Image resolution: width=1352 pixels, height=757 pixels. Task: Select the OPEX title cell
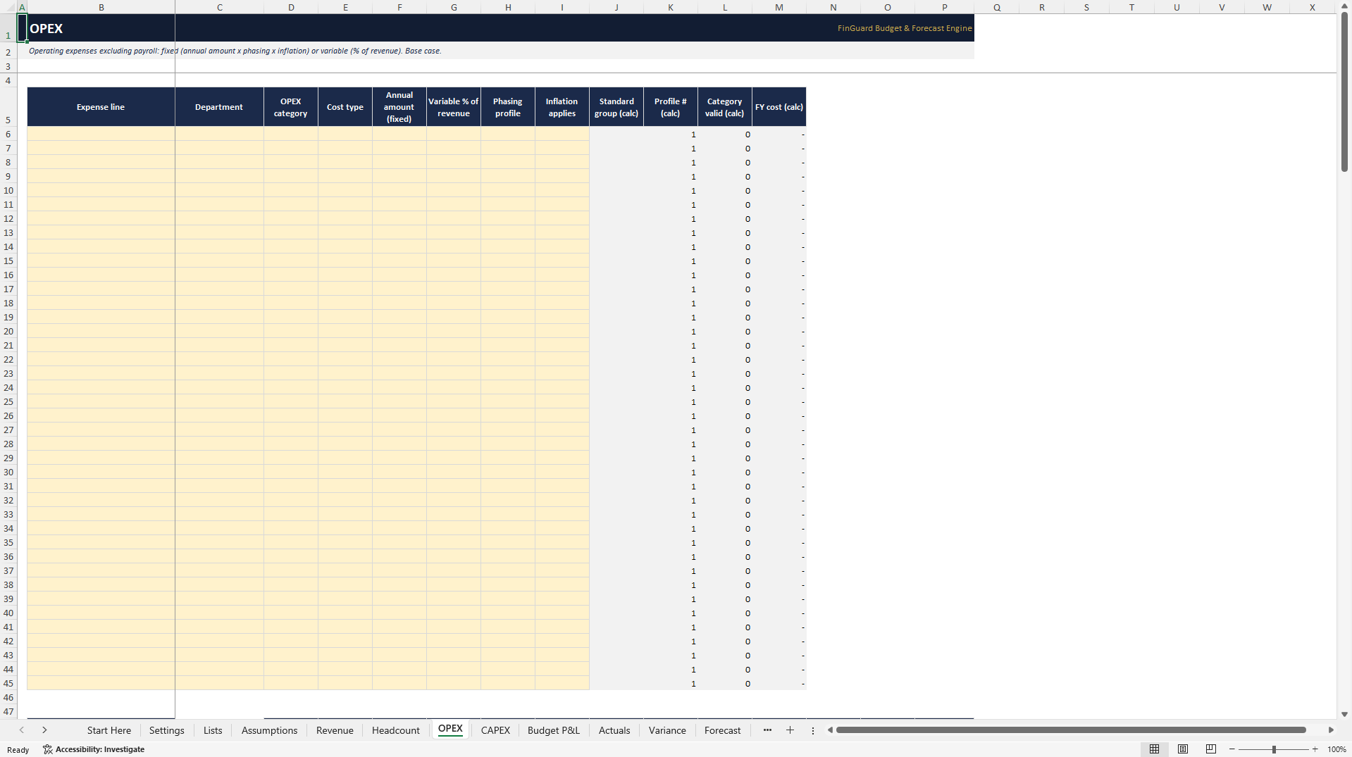point(101,28)
